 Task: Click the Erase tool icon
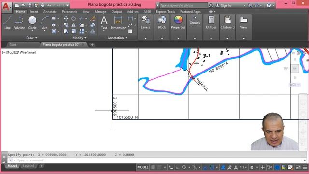[93, 19]
